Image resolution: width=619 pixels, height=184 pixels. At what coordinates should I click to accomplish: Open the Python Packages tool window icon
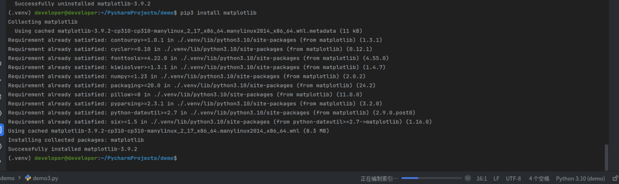coord(1,96)
